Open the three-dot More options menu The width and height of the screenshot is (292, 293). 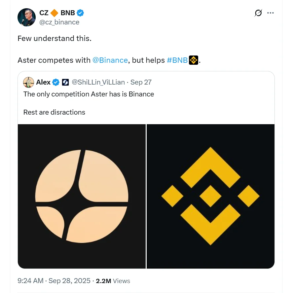(271, 13)
